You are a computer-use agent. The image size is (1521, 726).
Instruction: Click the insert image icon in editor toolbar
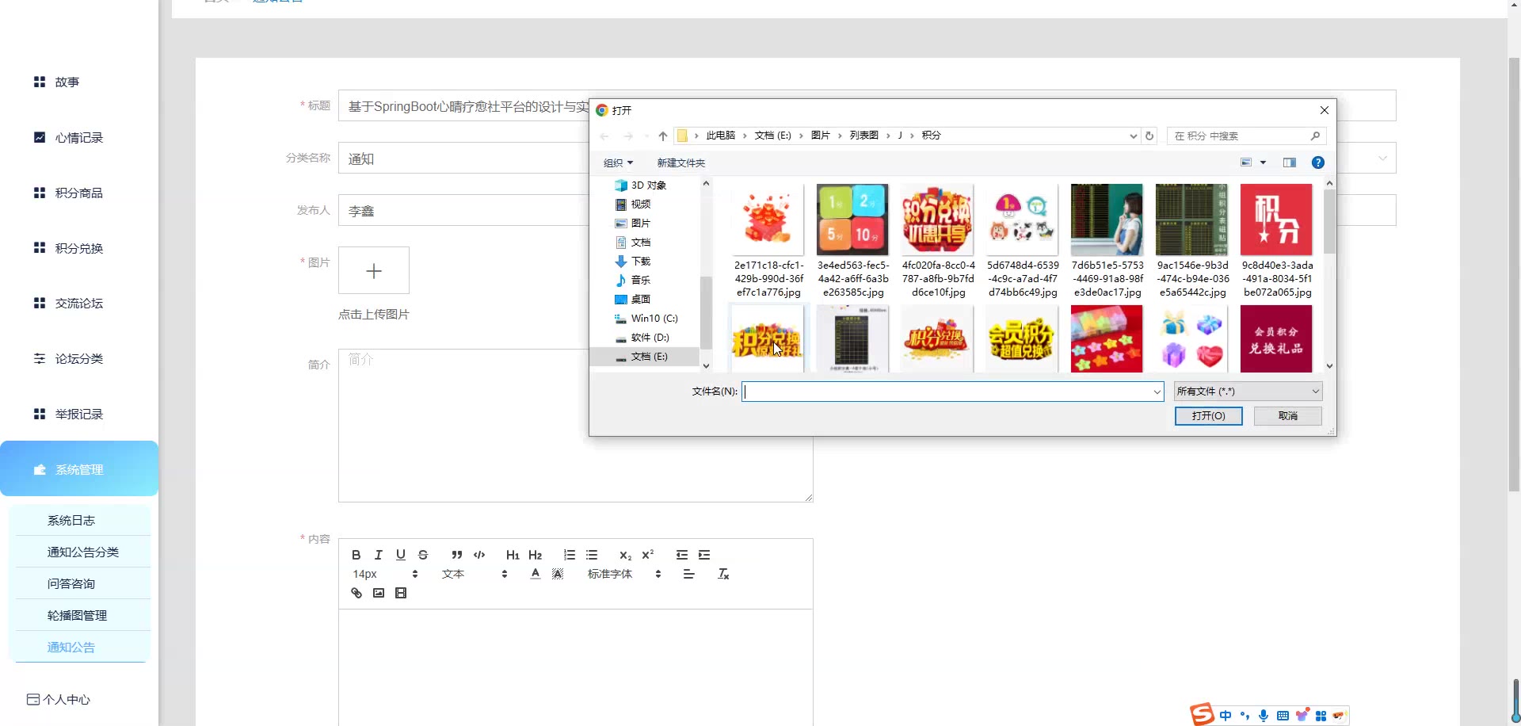click(379, 593)
